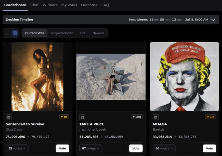Click projected count 43,286,009
The height and width of the screenshot is (156, 222).
[114, 137]
